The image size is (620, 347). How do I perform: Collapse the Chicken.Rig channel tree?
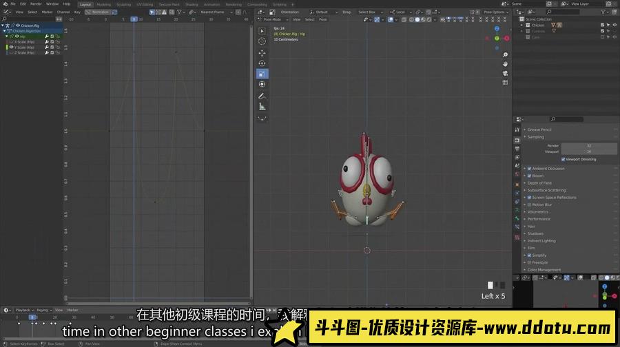3,25
